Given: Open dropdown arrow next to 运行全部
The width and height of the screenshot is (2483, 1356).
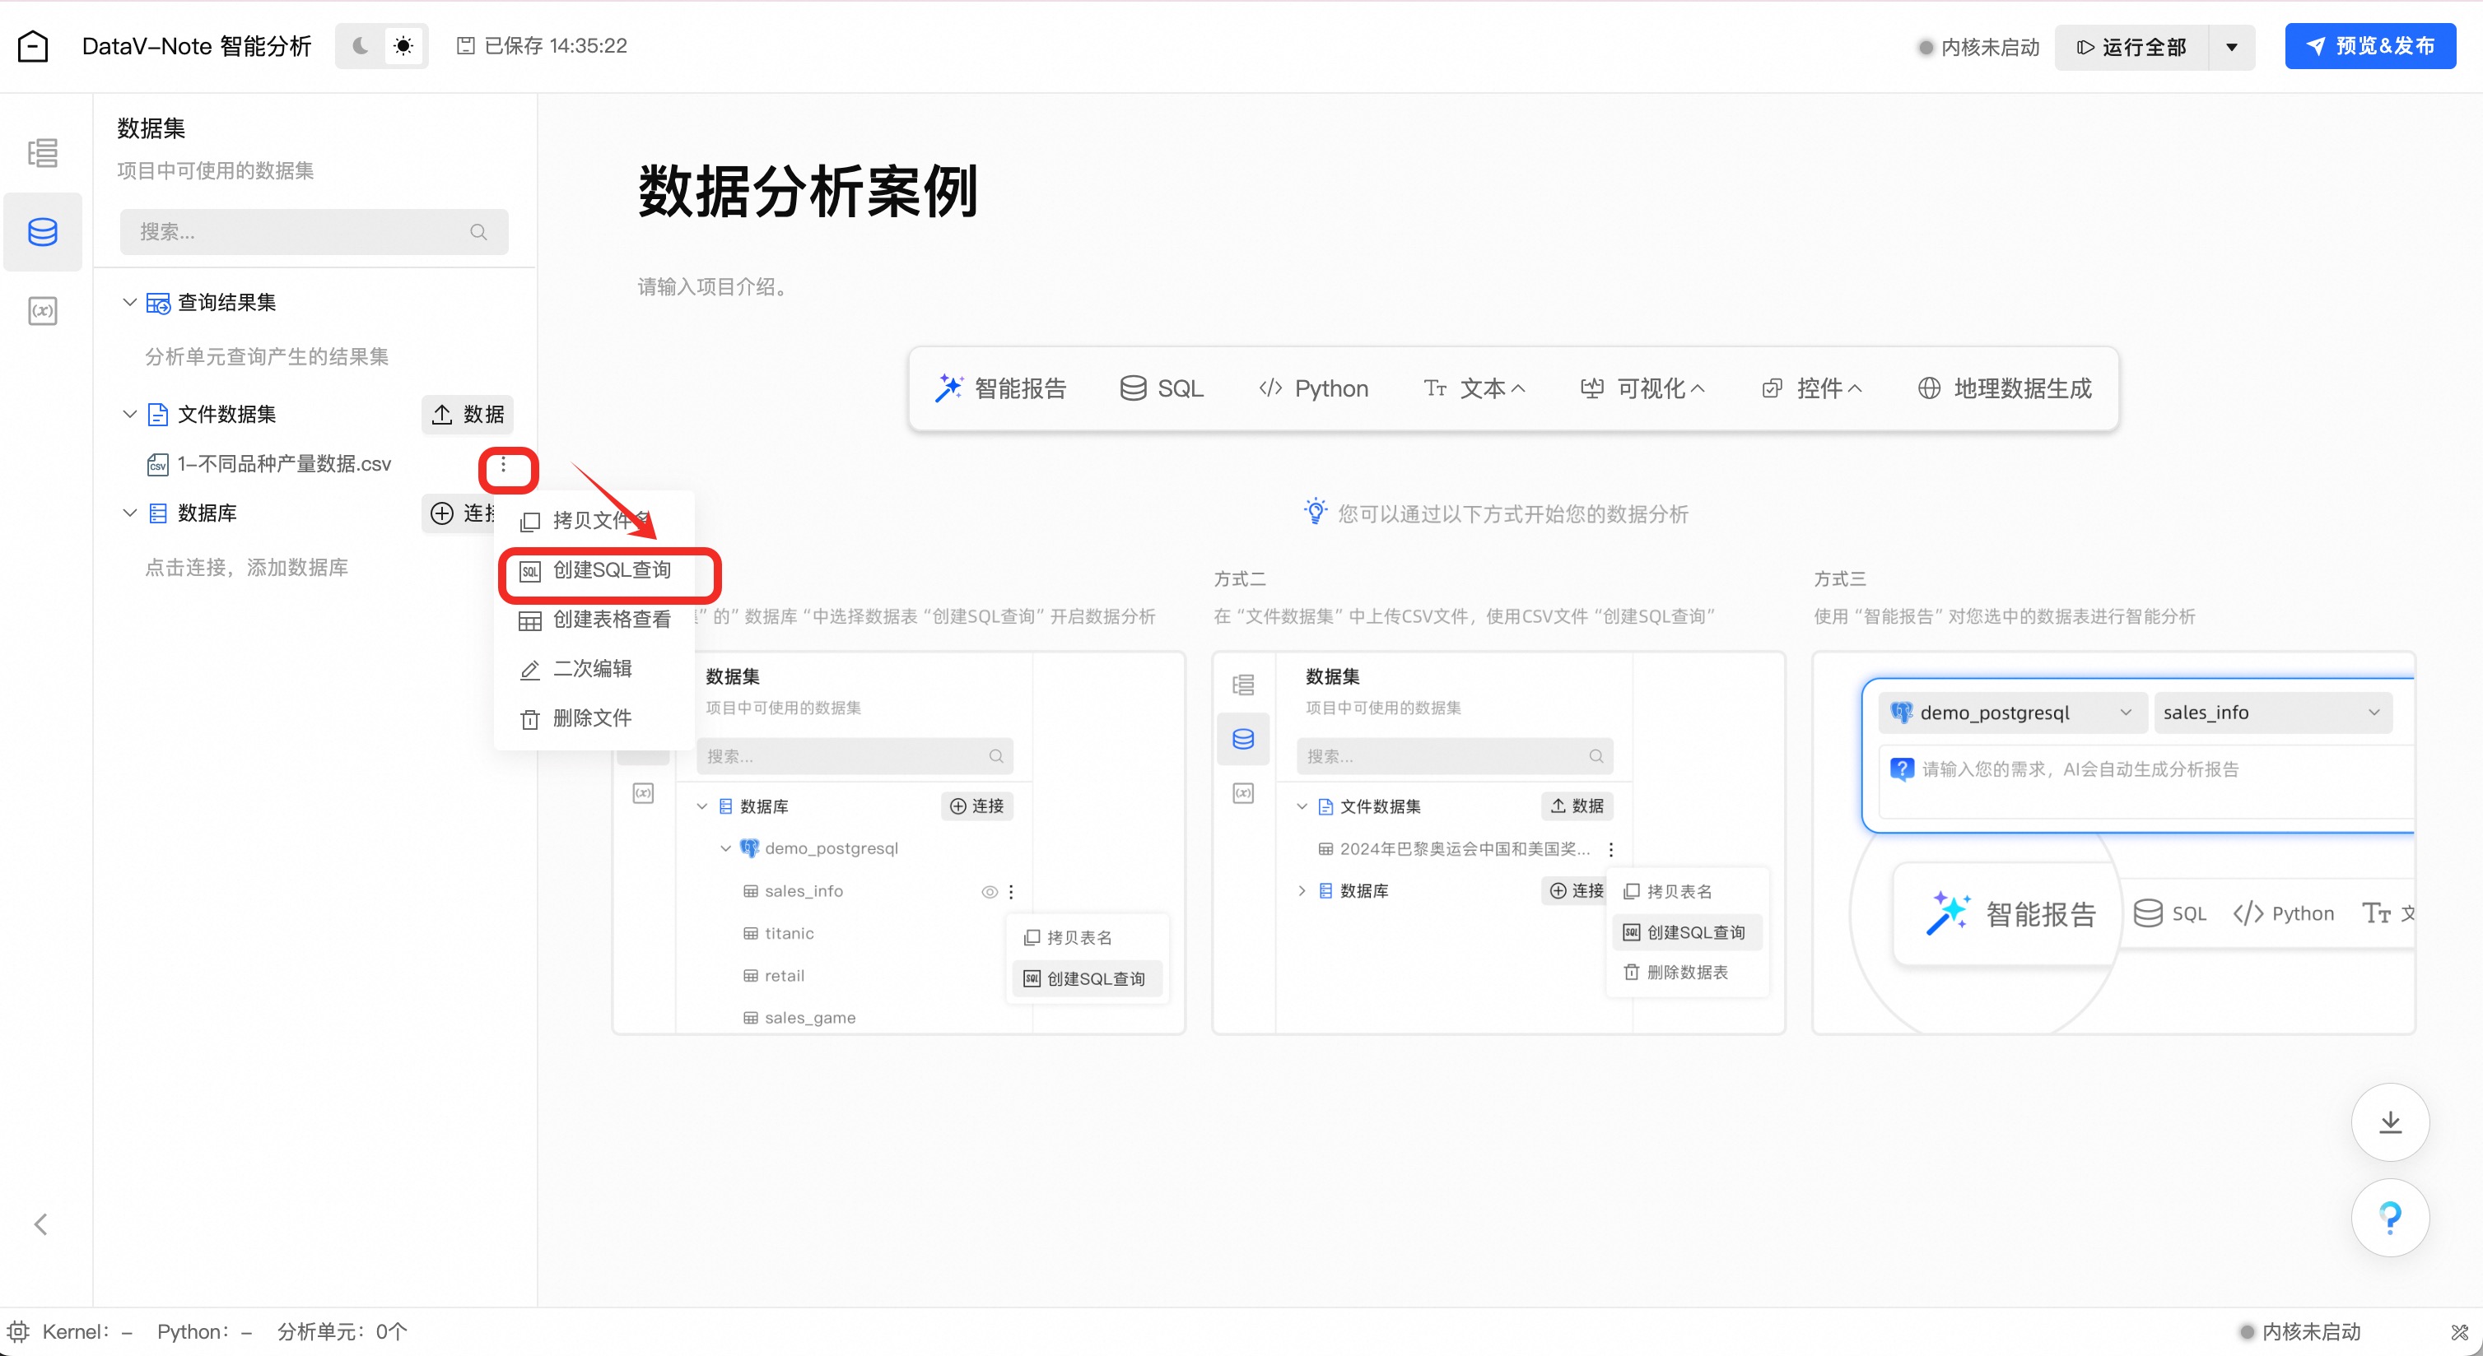Looking at the screenshot, I should (2231, 47).
